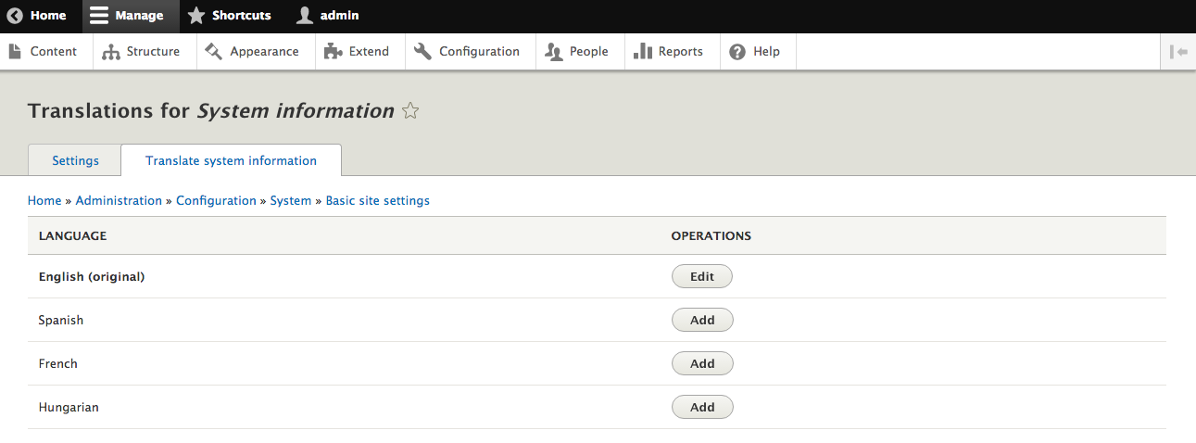Screen dimensions: 1196x443
Task: Add a Hungarian translation
Action: tap(702, 407)
